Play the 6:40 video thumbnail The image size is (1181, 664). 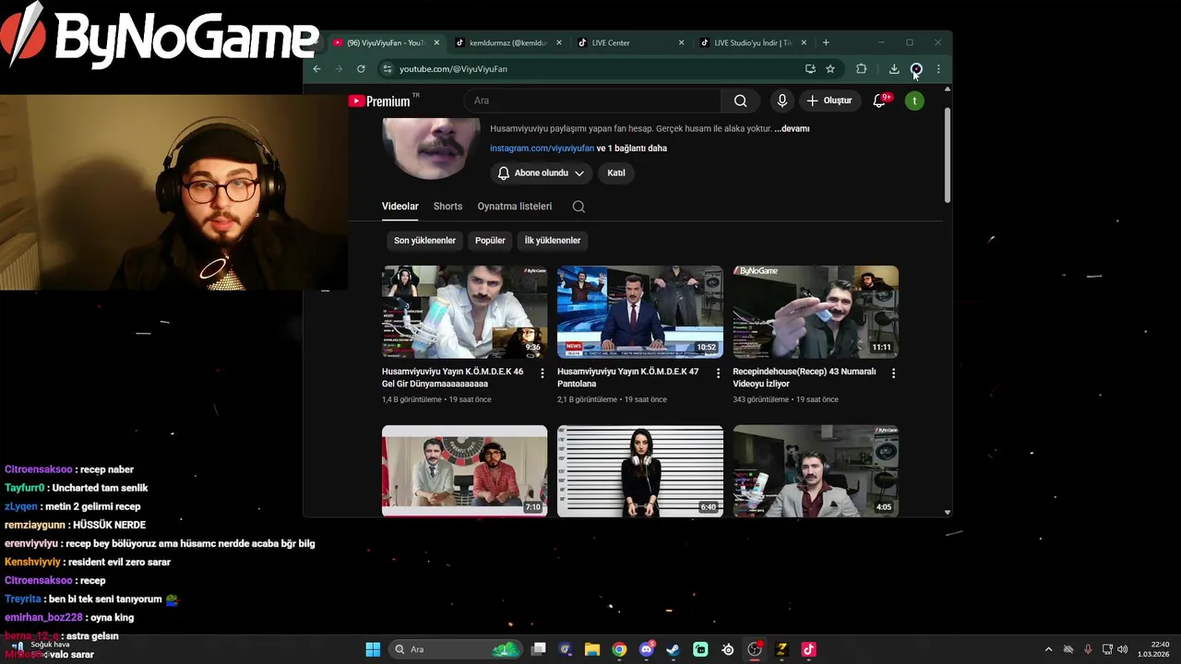pos(640,471)
